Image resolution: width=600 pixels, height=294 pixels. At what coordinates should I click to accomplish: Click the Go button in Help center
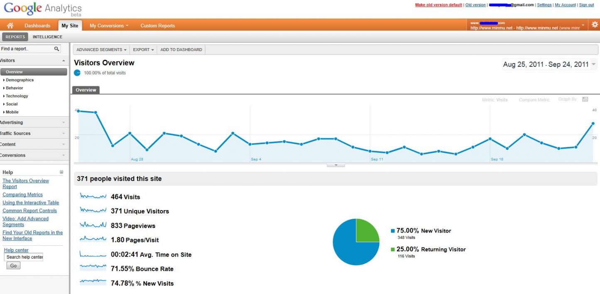click(x=13, y=266)
